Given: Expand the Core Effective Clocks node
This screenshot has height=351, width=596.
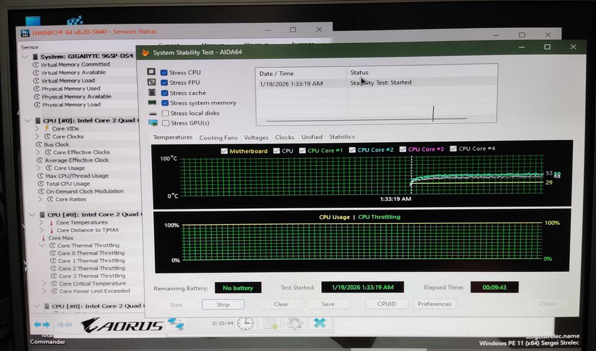Looking at the screenshot, I should [38, 152].
